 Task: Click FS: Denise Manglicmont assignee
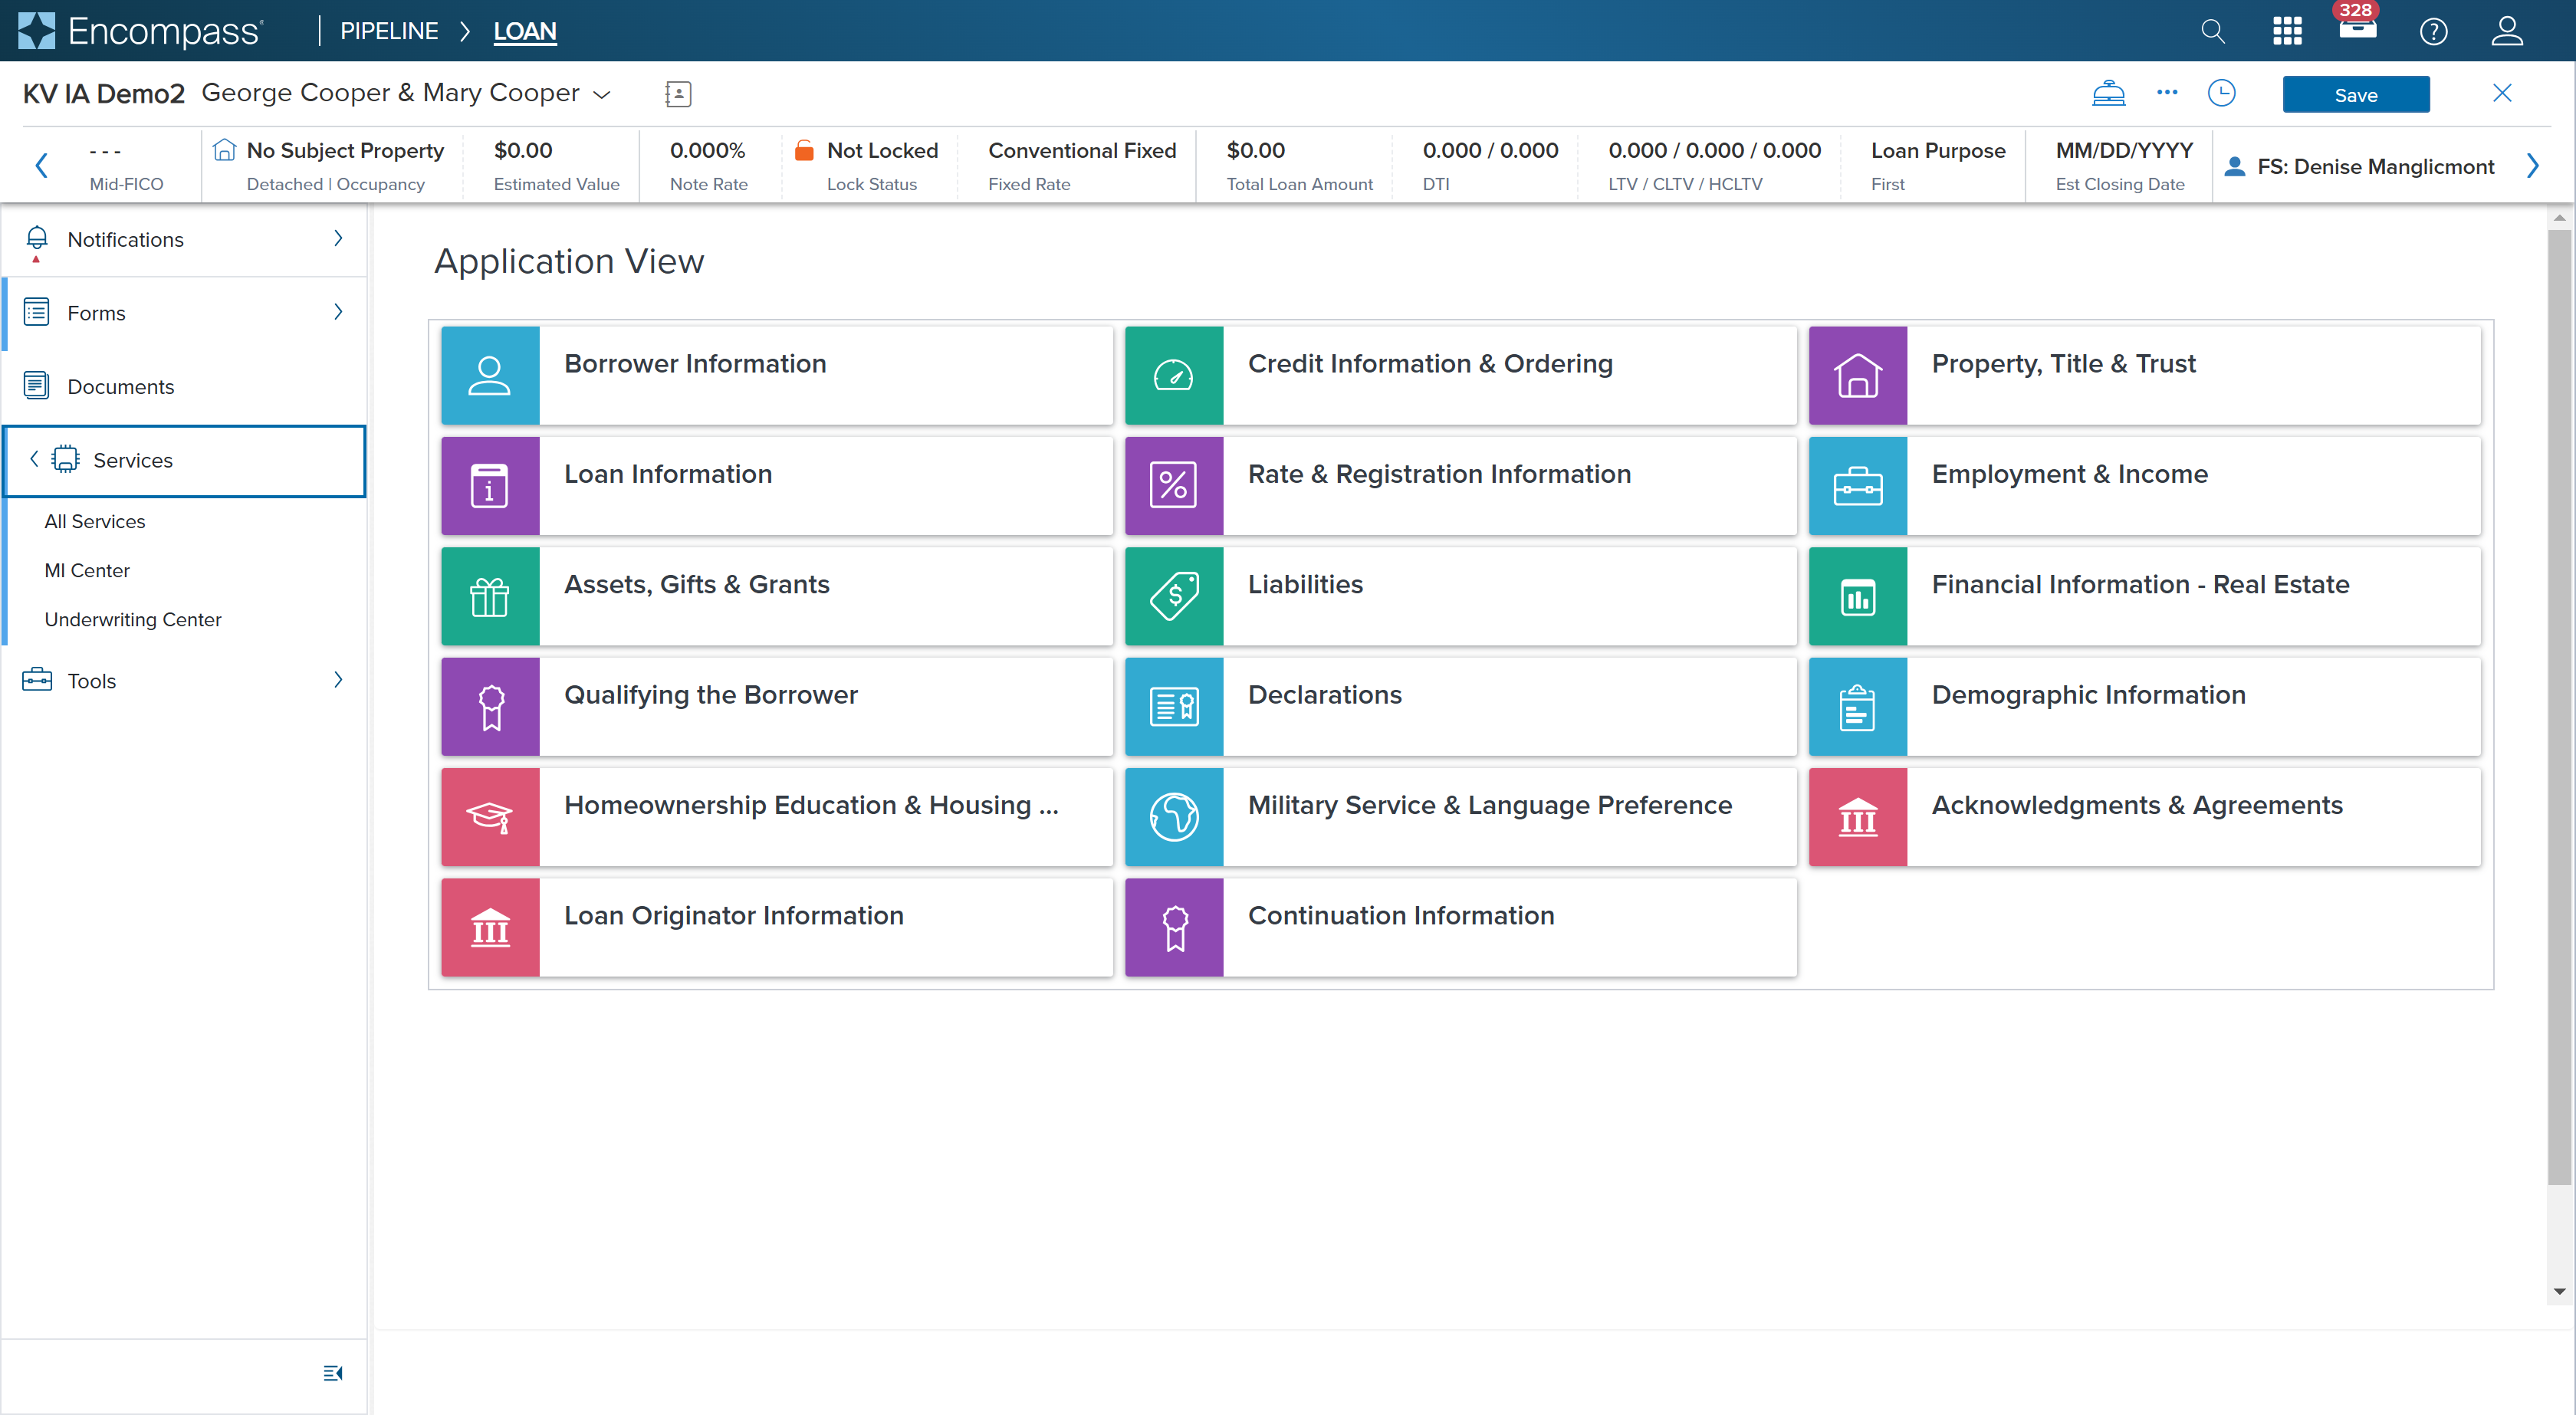tap(2359, 167)
